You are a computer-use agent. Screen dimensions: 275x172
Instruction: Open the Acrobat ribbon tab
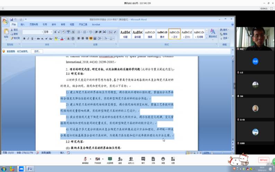pos(96,25)
